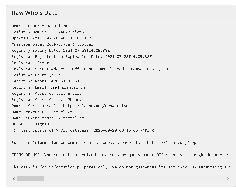Click the https://icann.org/epp URL in info line
This screenshot has width=236, height=188.
click(x=171, y=143)
